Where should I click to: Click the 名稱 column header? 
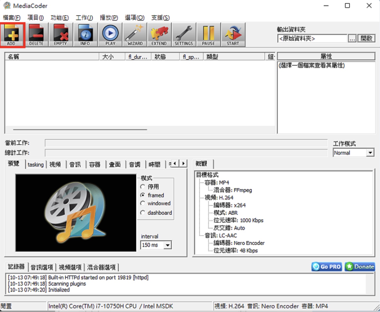pos(52,57)
